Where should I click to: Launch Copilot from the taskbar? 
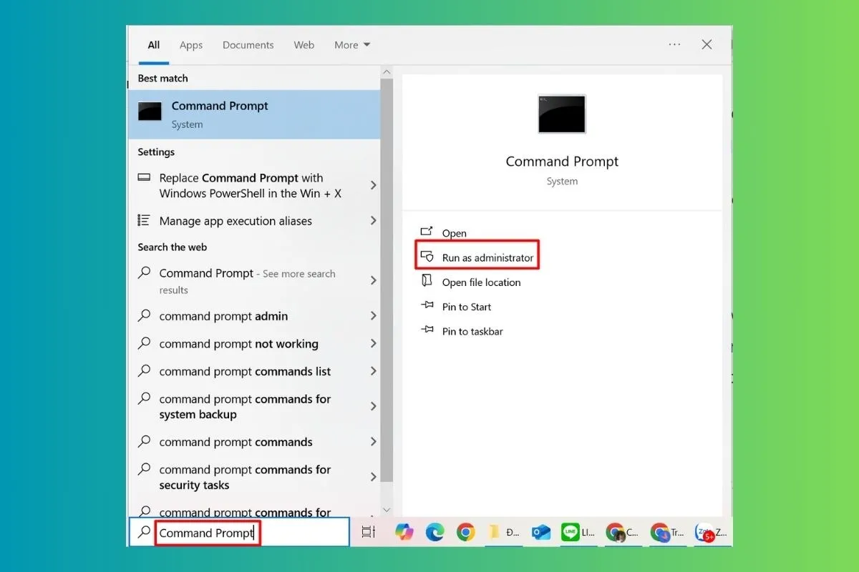[x=404, y=532]
